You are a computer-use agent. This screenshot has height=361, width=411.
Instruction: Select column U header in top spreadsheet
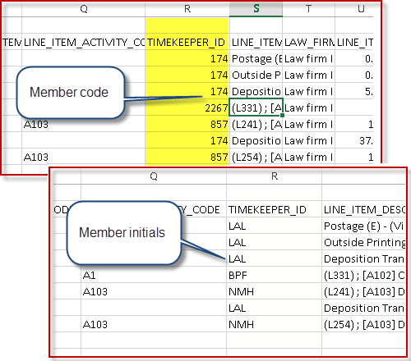tap(354, 9)
